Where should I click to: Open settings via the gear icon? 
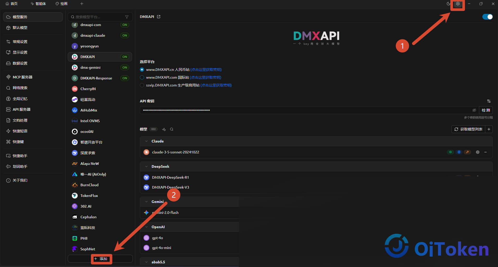458,4
